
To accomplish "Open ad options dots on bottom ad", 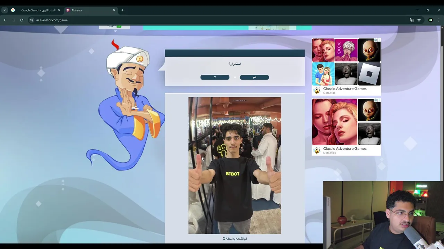I will click(379, 100).
